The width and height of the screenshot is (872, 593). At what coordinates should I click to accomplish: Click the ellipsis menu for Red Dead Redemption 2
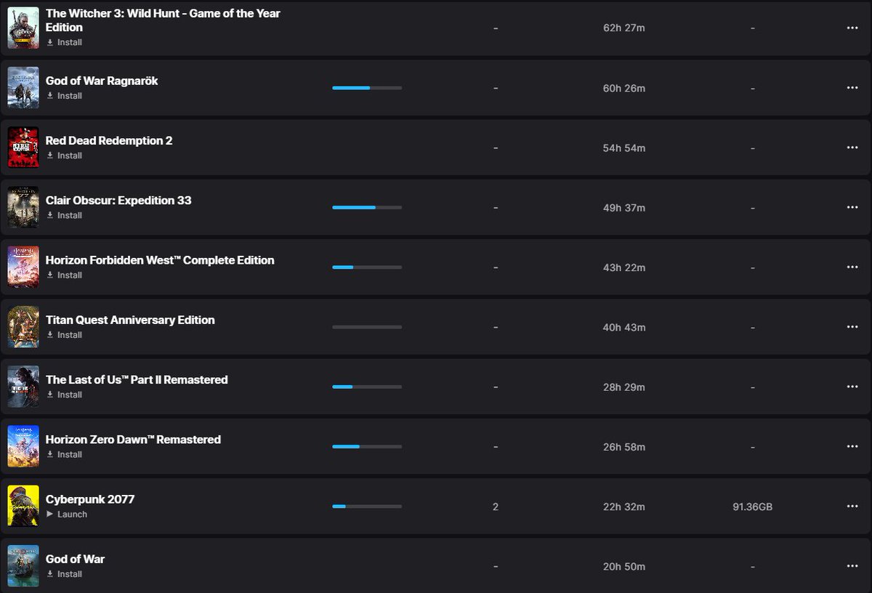[x=852, y=148]
